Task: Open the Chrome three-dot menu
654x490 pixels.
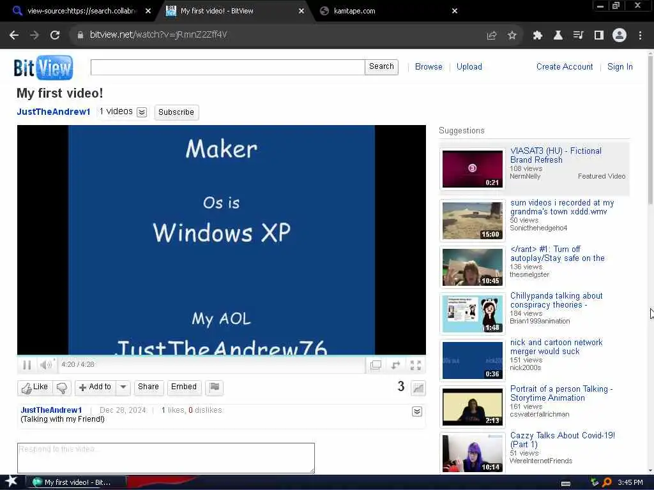Action: click(x=640, y=35)
